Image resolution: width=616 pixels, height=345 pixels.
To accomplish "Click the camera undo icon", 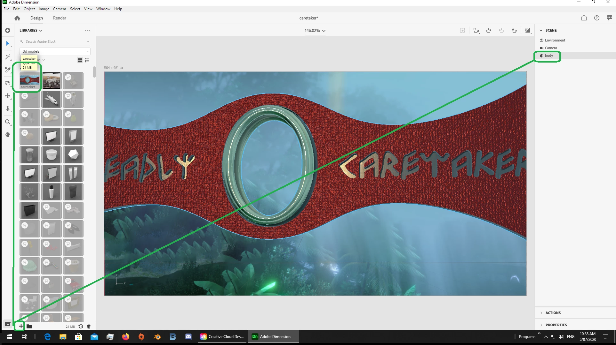I will click(488, 31).
